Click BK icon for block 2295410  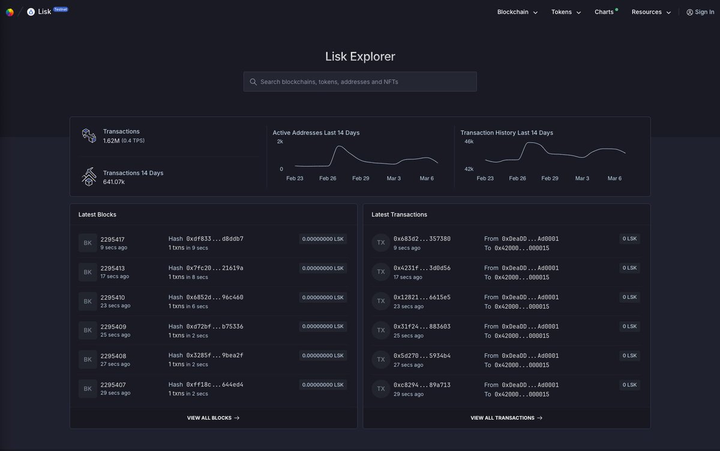click(x=88, y=301)
